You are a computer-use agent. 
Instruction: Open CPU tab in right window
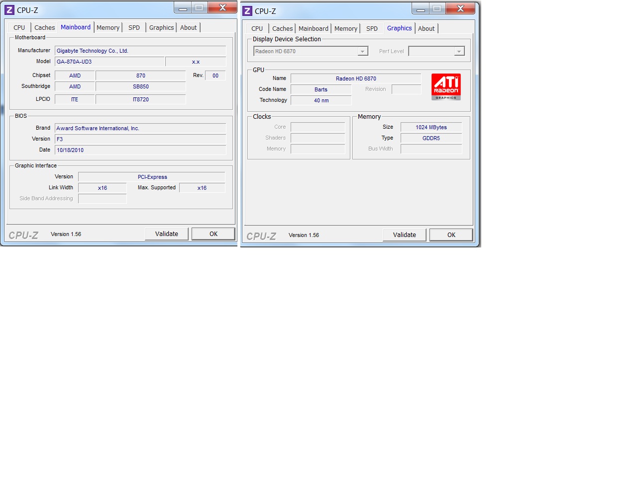point(257,29)
